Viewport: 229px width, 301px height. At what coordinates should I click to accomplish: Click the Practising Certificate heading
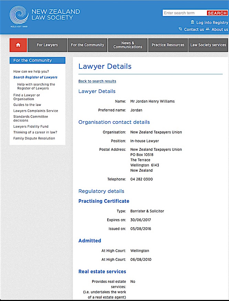tap(103, 201)
